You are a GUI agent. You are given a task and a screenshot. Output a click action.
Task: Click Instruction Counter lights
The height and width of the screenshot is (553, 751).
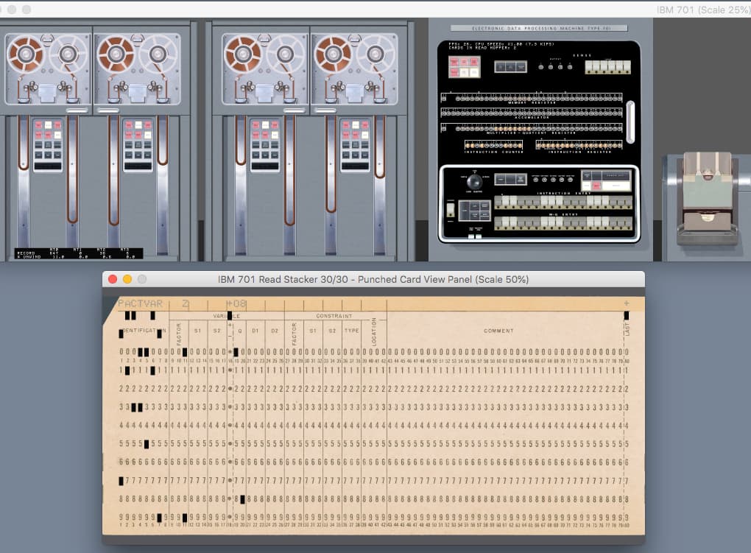493,145
